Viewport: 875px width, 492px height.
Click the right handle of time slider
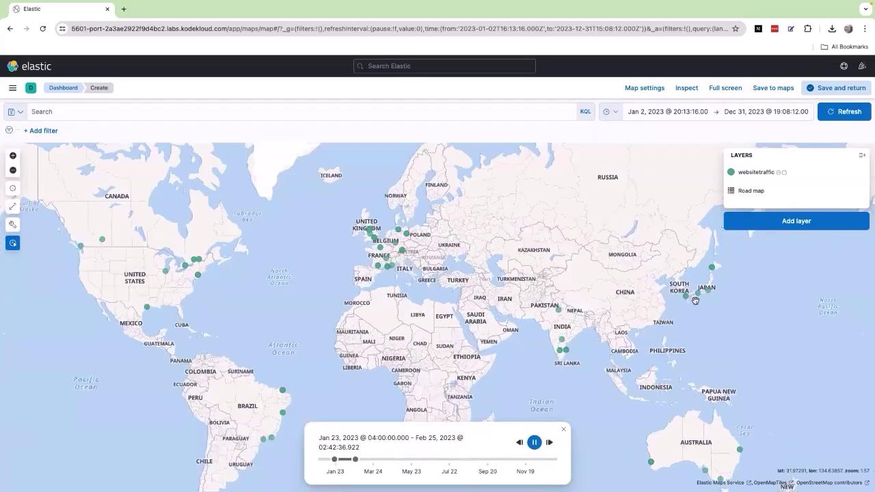(355, 459)
